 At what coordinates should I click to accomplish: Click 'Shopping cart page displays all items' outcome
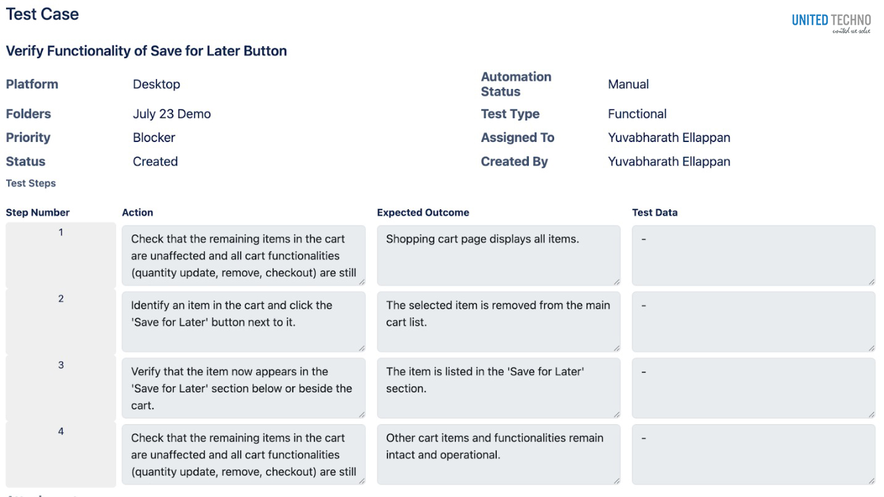(x=498, y=256)
